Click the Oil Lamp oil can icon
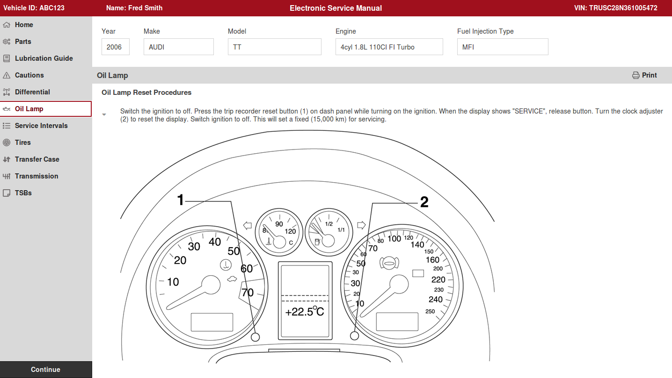This screenshot has height=378, width=672. click(7, 109)
